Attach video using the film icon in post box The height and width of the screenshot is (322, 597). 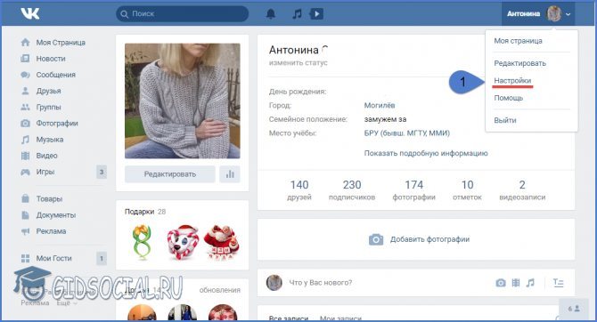point(516,283)
